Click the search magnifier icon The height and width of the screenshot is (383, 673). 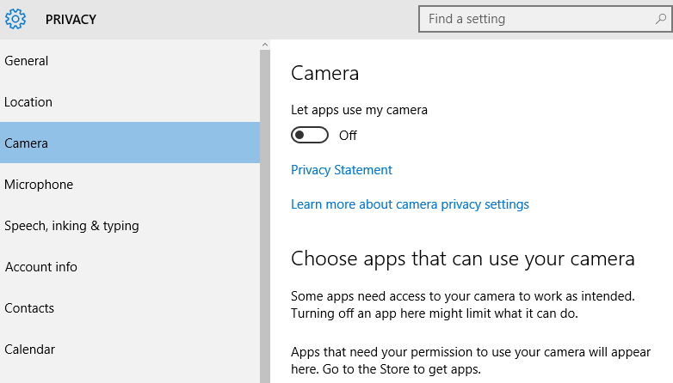click(661, 19)
